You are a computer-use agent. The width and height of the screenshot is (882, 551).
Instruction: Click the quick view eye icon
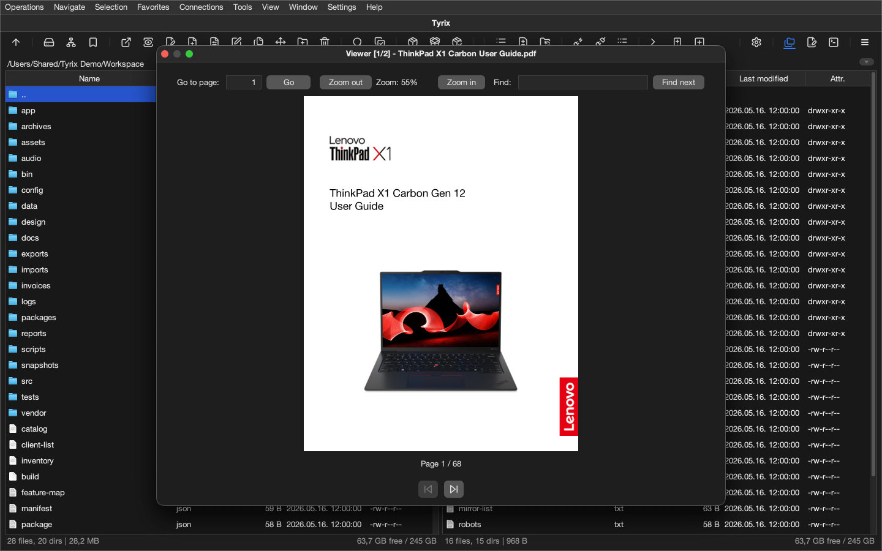[x=148, y=42]
